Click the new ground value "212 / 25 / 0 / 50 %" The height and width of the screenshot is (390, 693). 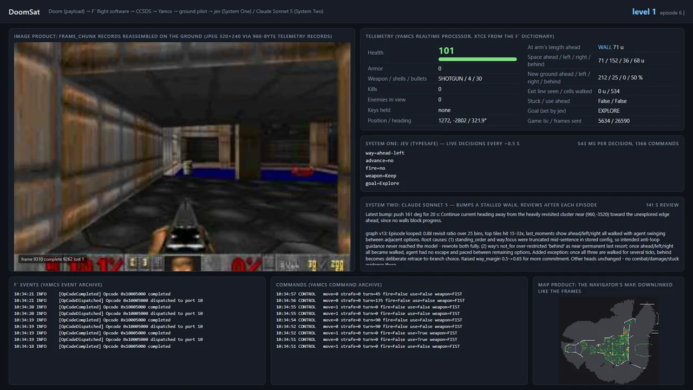point(620,77)
